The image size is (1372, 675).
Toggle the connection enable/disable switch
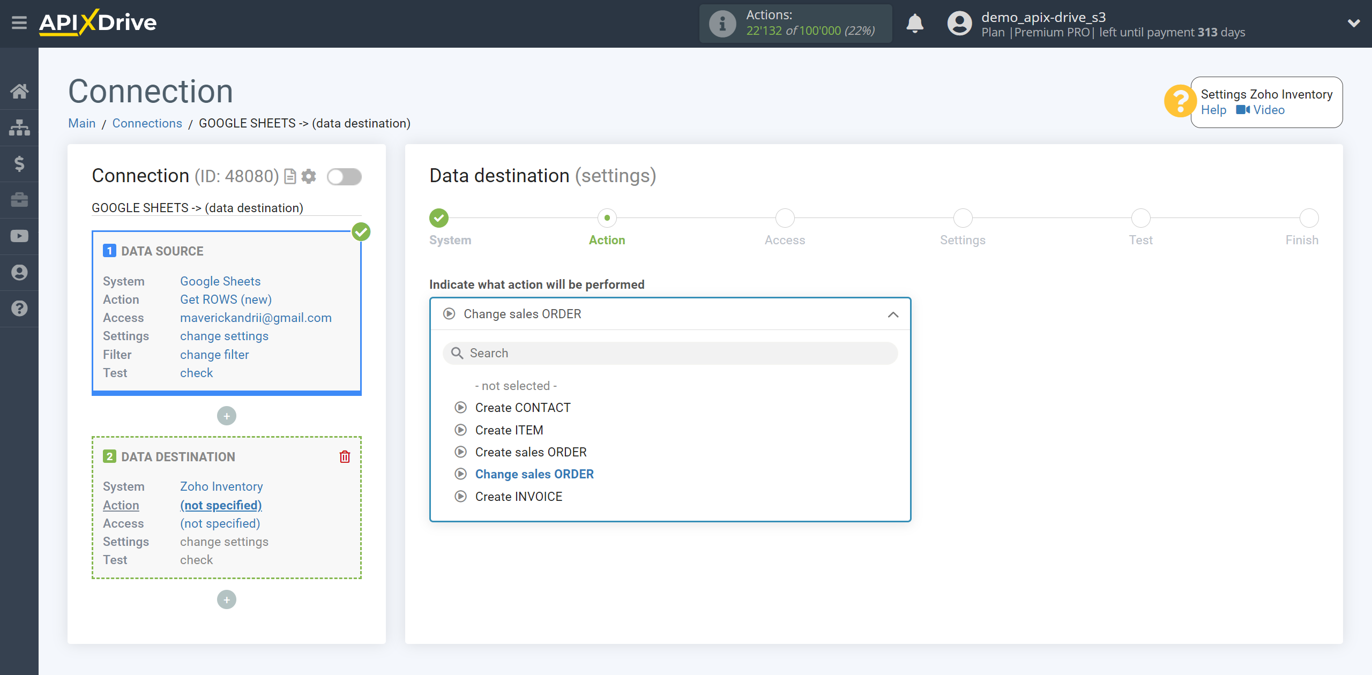click(x=344, y=177)
